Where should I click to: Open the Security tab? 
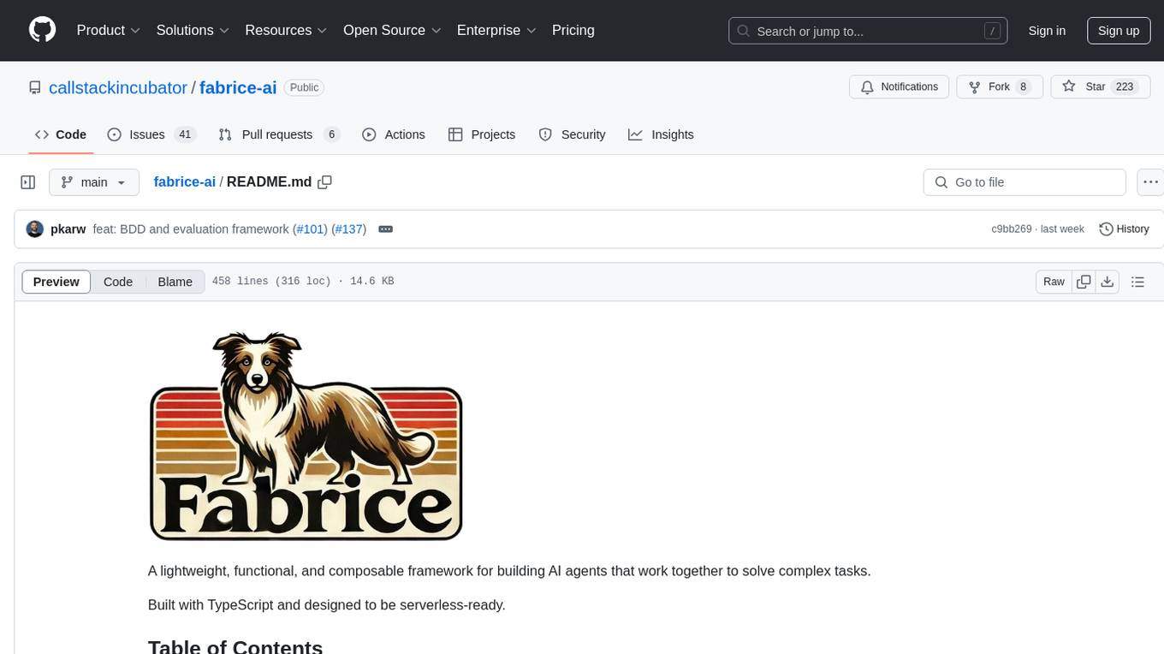(x=572, y=134)
